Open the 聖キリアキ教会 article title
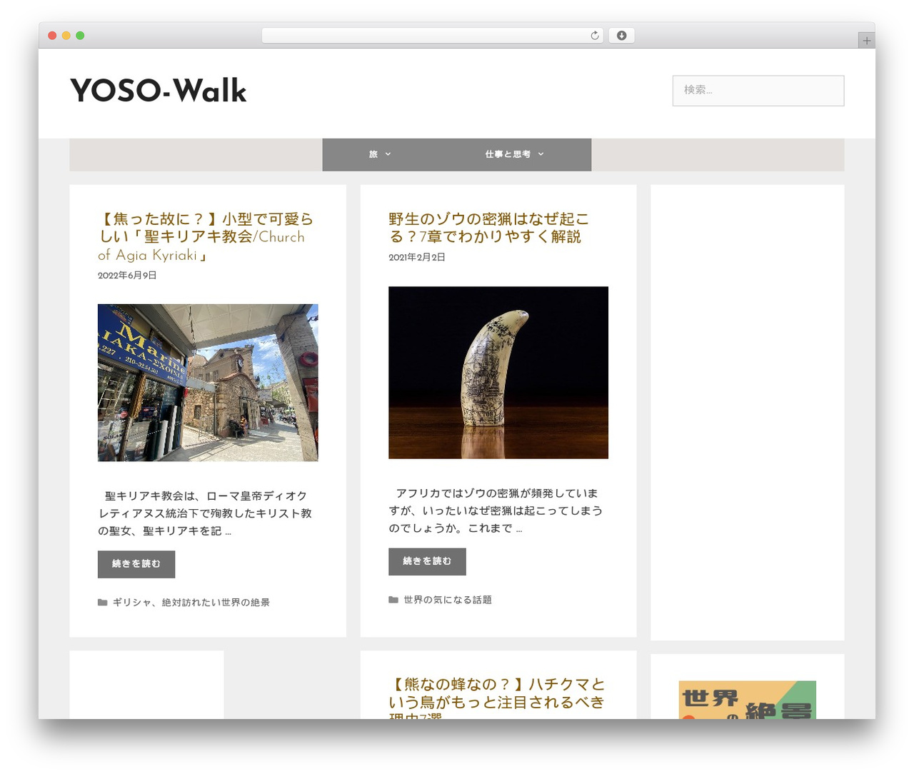Viewport: 914px width, 774px height. point(206,237)
